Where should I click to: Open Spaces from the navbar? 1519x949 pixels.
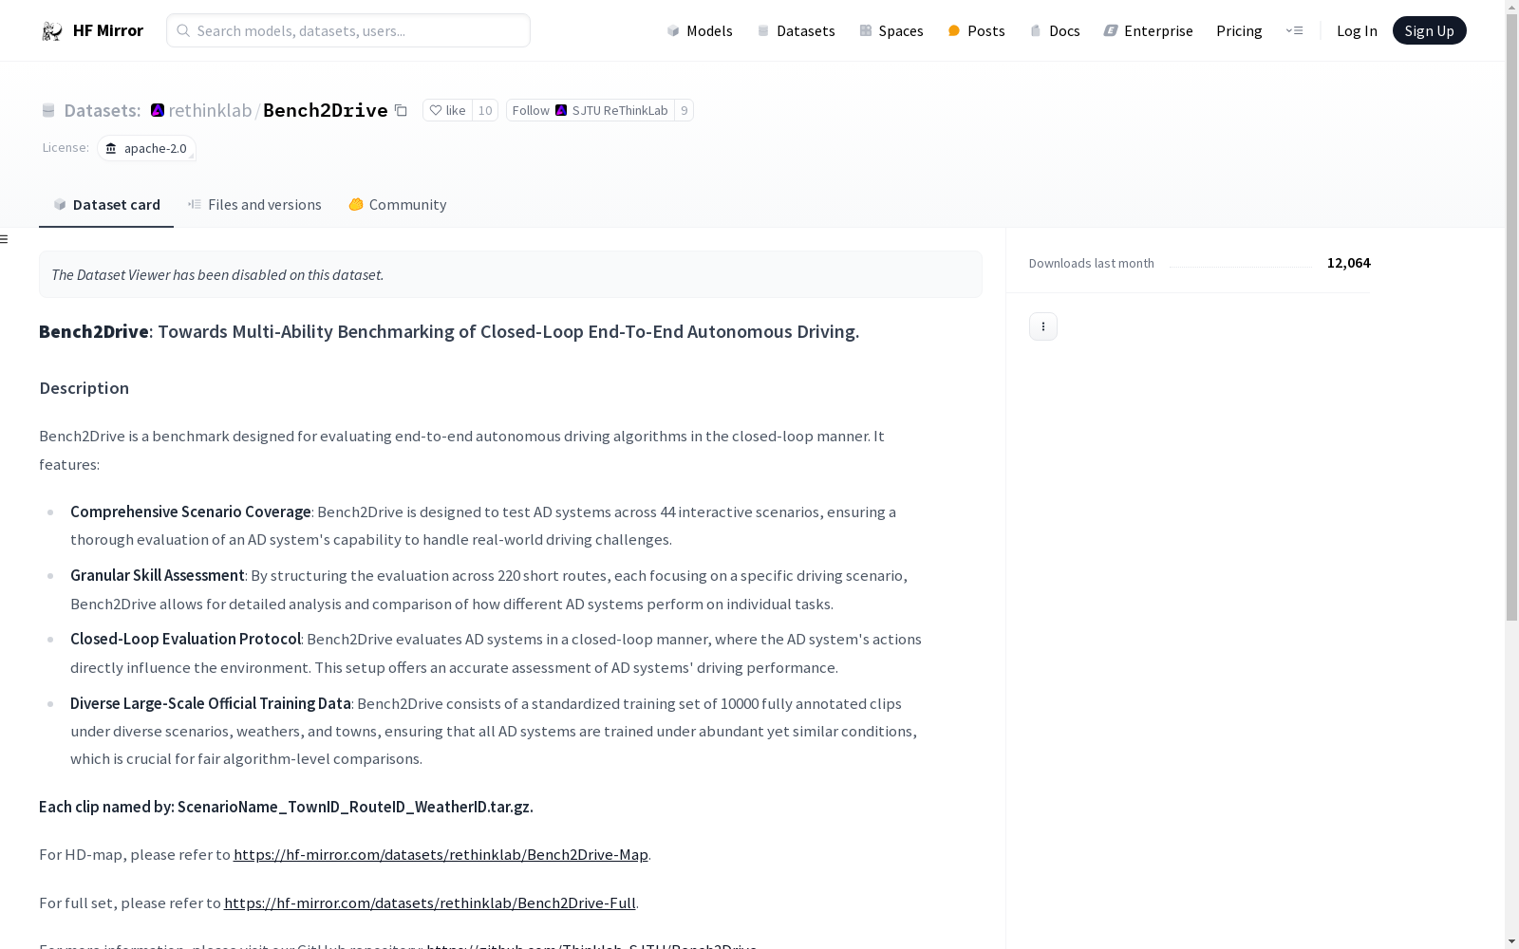(891, 30)
